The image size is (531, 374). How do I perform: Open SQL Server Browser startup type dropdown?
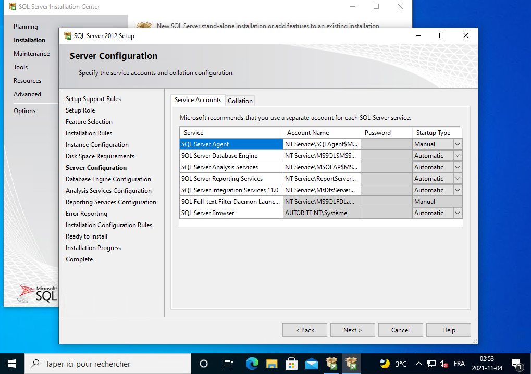tap(457, 213)
